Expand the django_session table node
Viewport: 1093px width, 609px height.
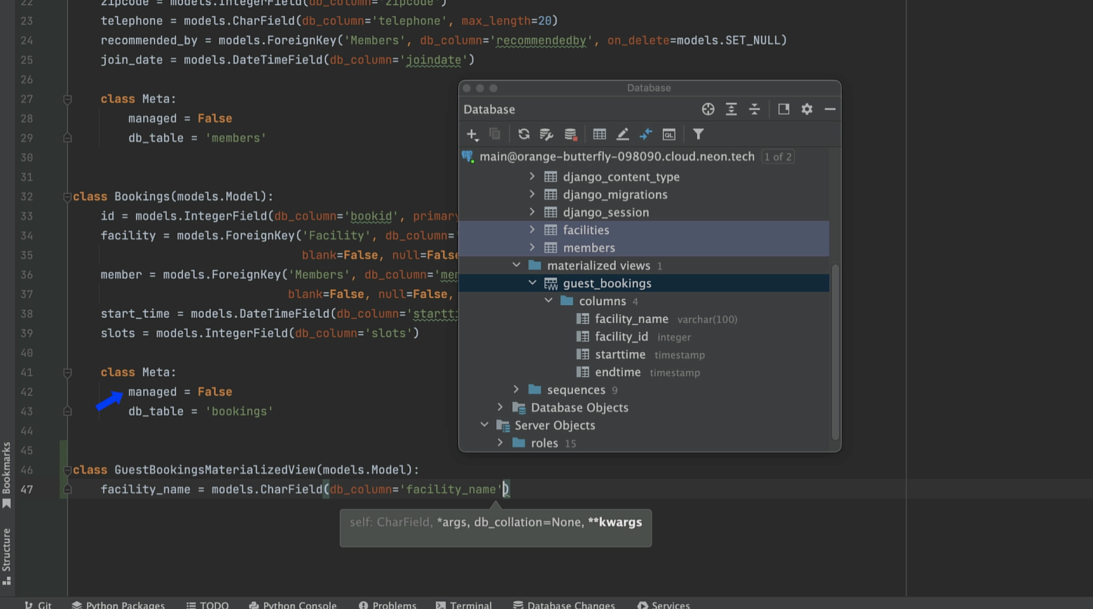click(x=532, y=212)
